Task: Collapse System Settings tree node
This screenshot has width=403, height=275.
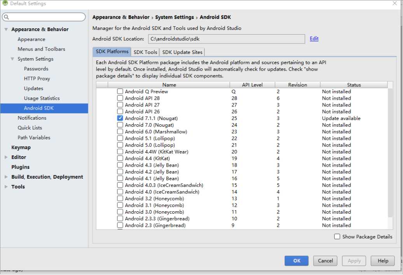Action: pos(12,59)
